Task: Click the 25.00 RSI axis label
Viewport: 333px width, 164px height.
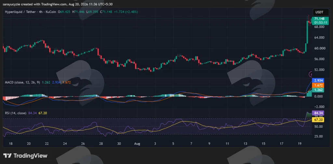Action: pos(318,136)
